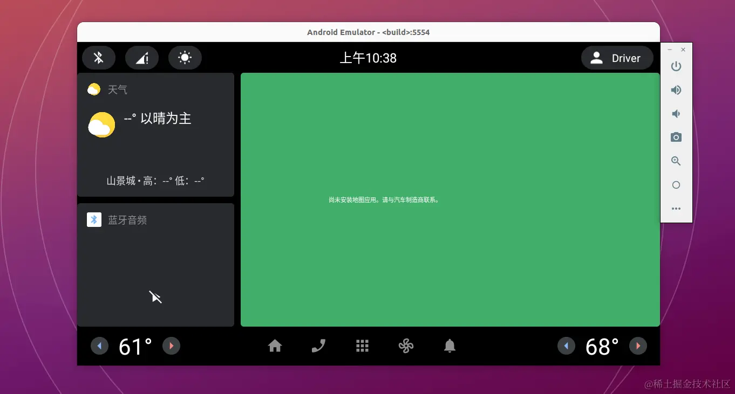This screenshot has width=735, height=394.
Task: Open the Driver profile button
Action: point(617,58)
